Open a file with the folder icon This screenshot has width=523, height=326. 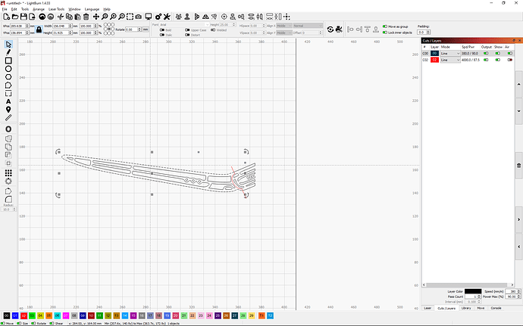(15, 17)
